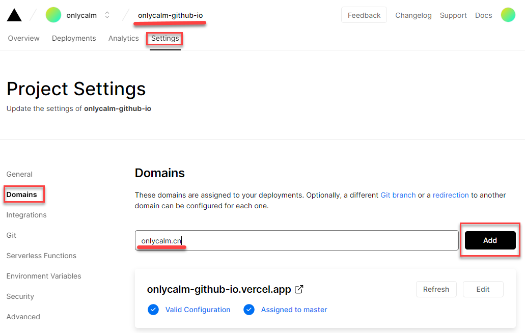Focus the domain name input field
The width and height of the screenshot is (525, 333).
[x=297, y=240]
